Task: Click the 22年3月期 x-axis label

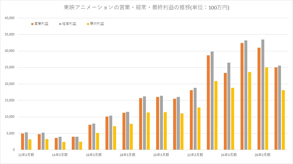Action: tap(195, 155)
